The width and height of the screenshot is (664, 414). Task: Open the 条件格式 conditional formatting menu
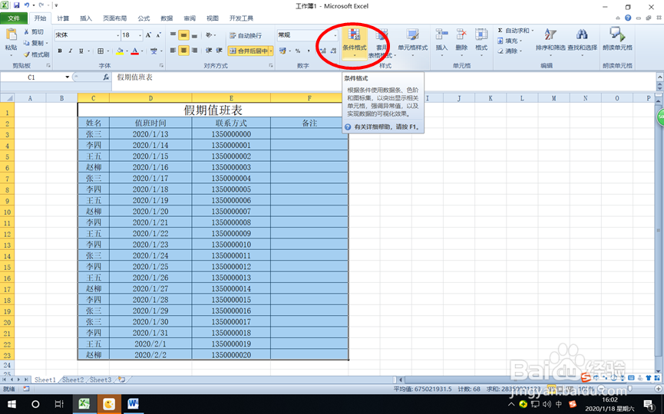click(x=355, y=42)
